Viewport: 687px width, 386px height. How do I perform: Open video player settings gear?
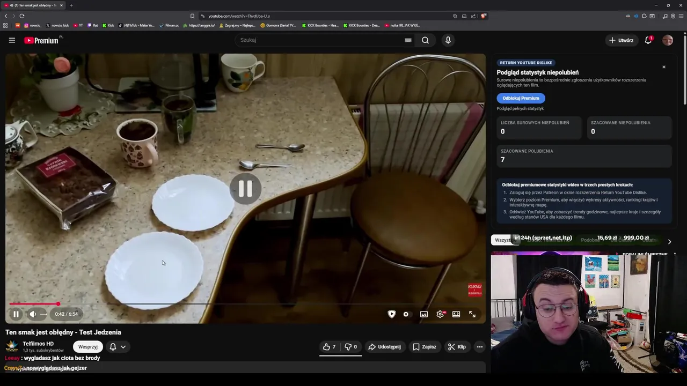440,314
